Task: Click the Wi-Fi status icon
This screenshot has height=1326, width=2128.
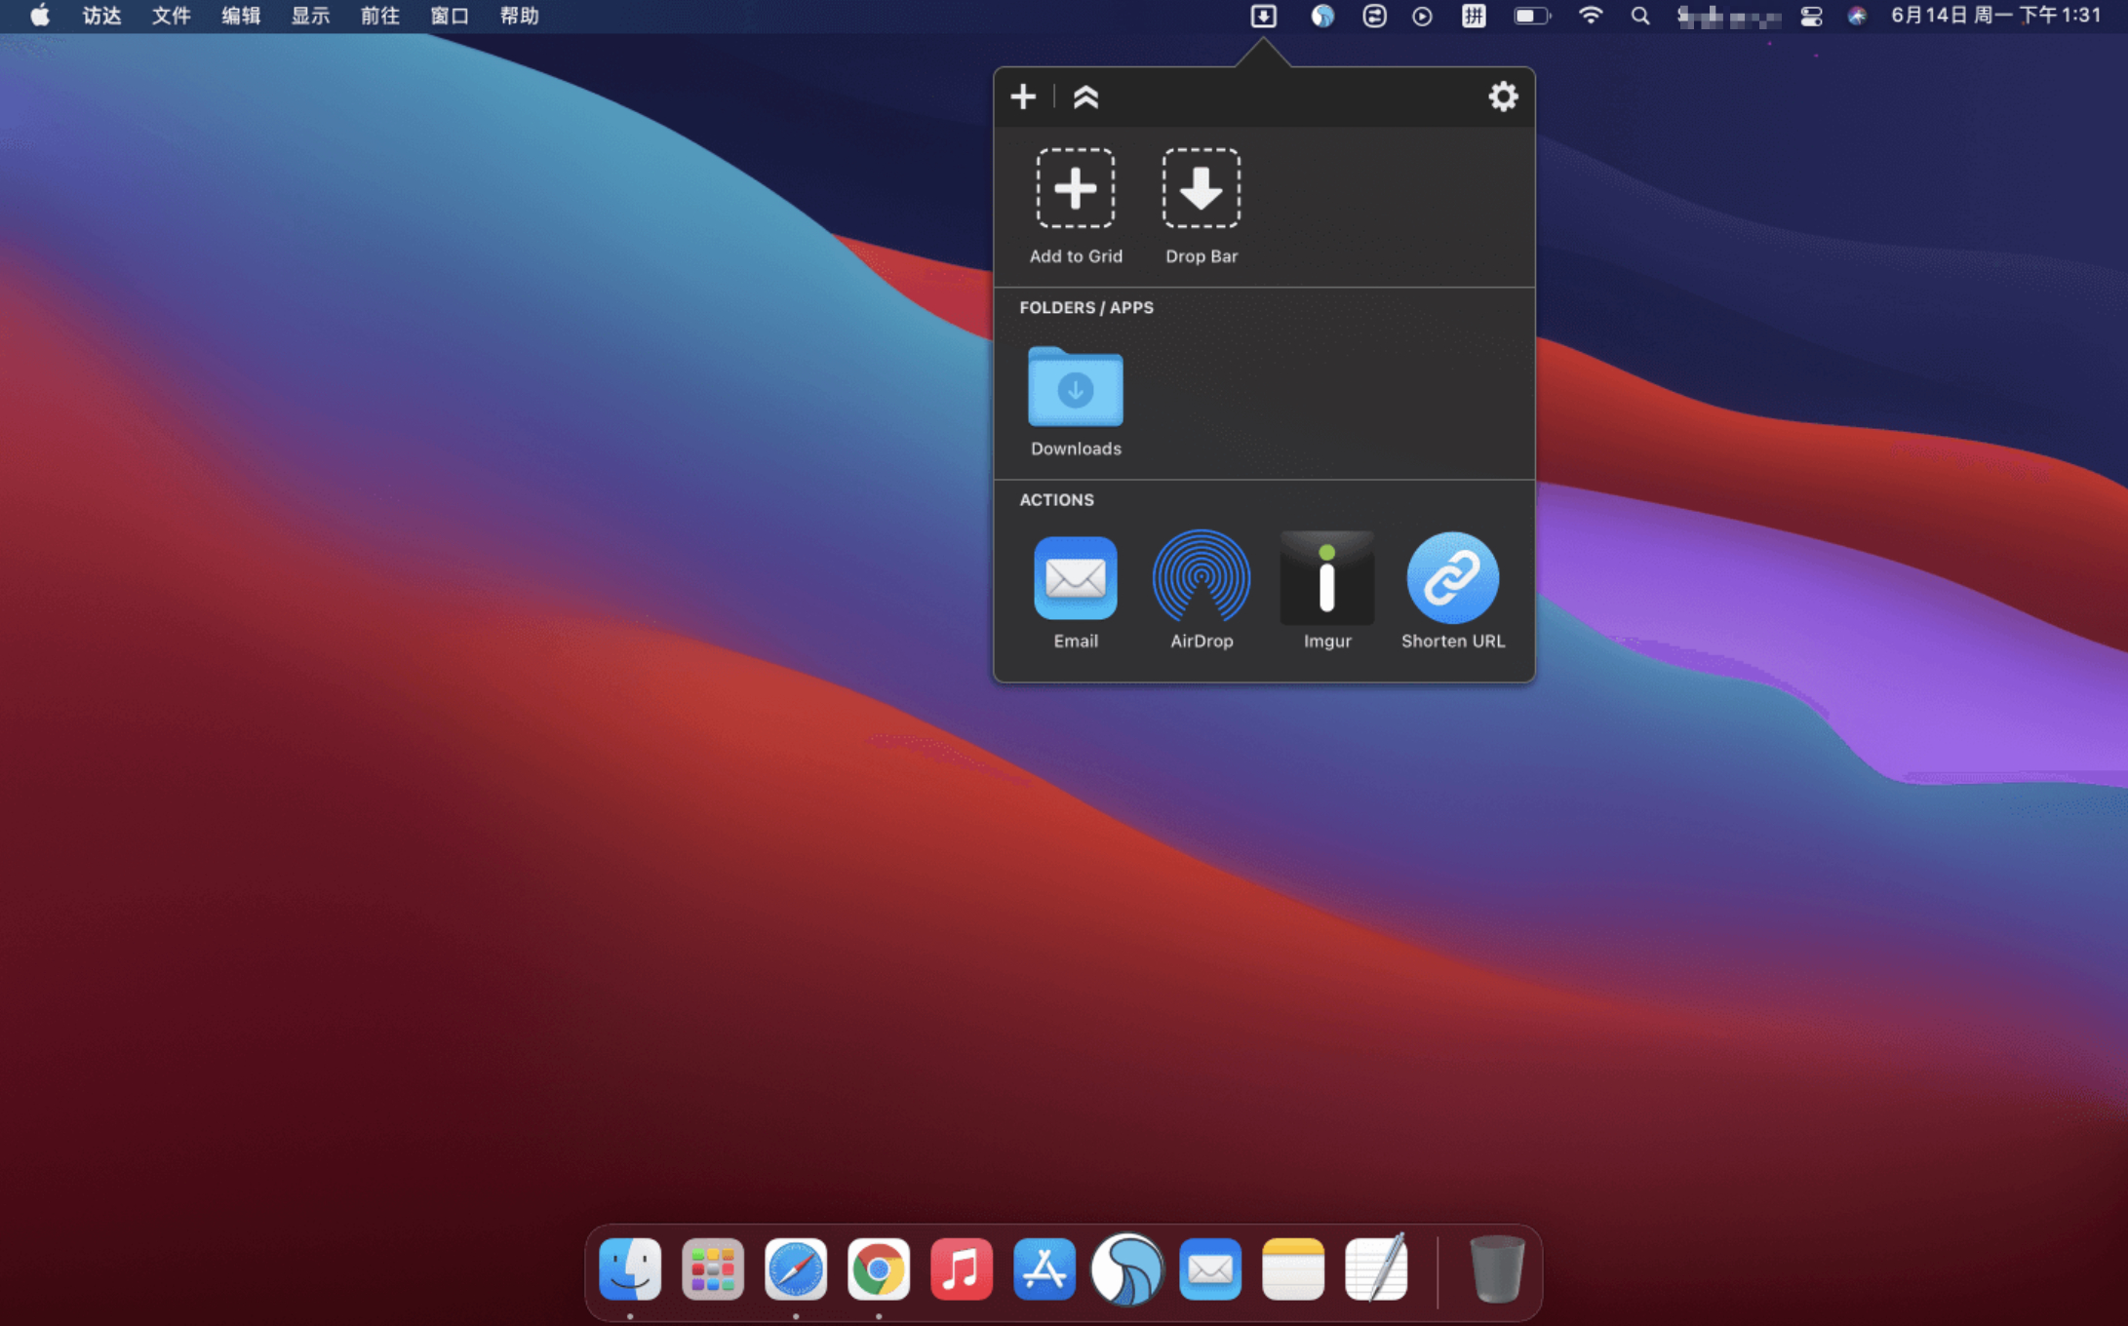Action: [x=1590, y=16]
